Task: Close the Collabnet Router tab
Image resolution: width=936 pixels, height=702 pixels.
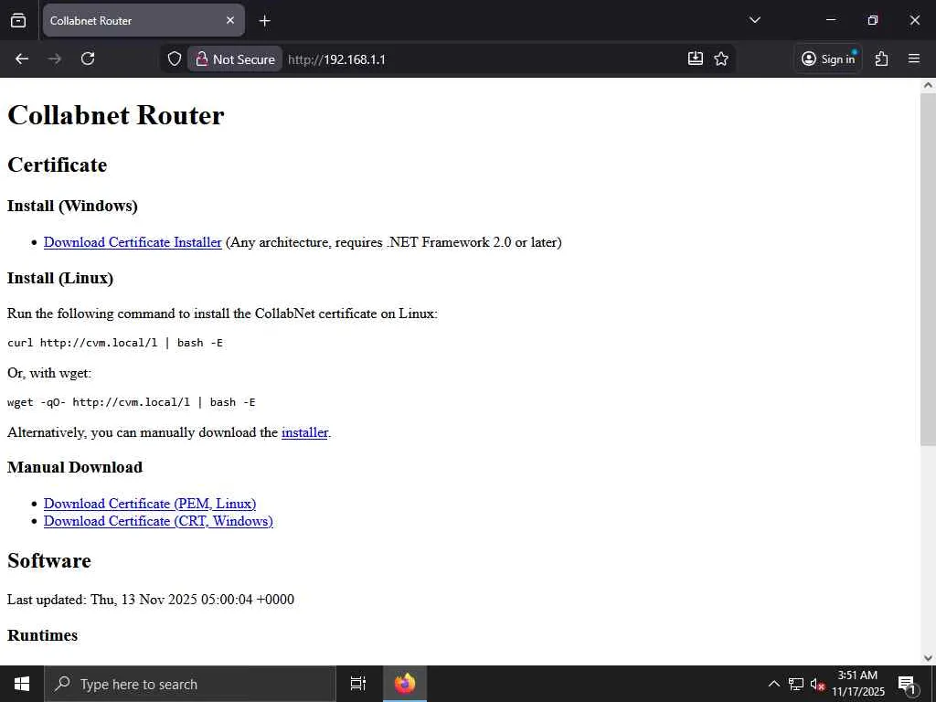Action: [230, 20]
